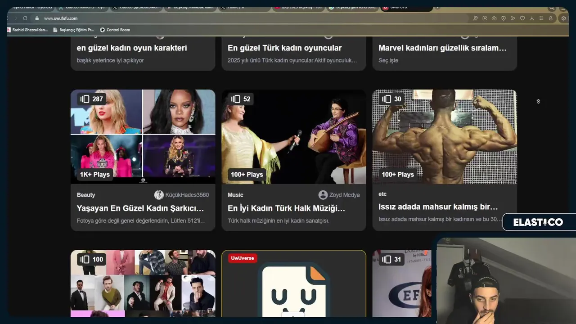The image size is (576, 324).
Task: Click the red UwUverse badge
Action: point(243,258)
